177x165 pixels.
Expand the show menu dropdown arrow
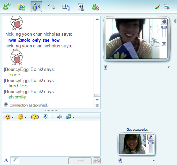point(172,7)
